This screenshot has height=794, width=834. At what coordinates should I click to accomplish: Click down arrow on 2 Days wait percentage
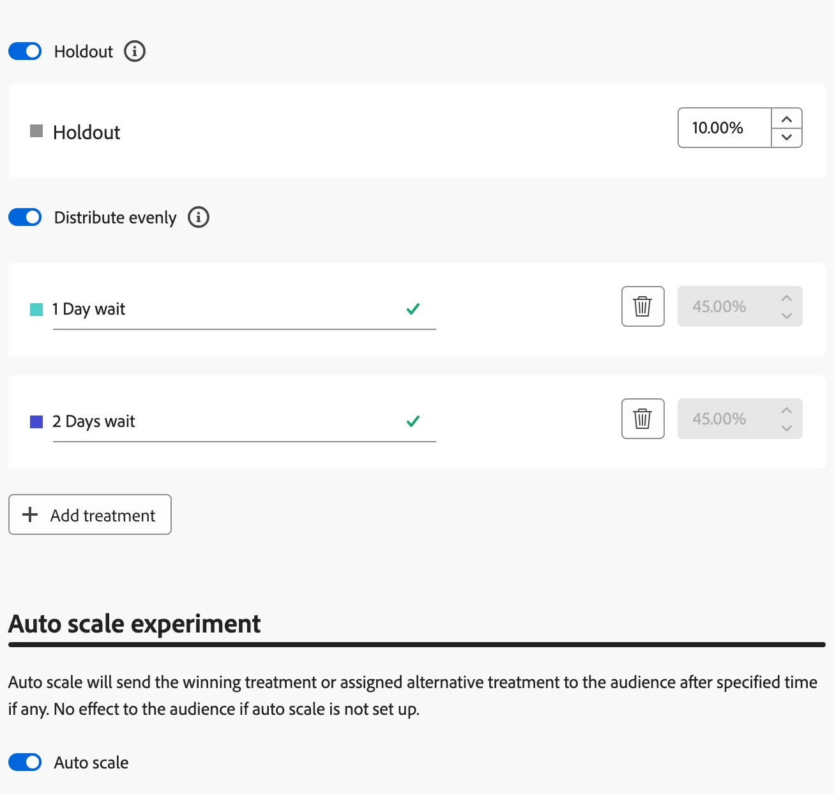click(x=787, y=428)
